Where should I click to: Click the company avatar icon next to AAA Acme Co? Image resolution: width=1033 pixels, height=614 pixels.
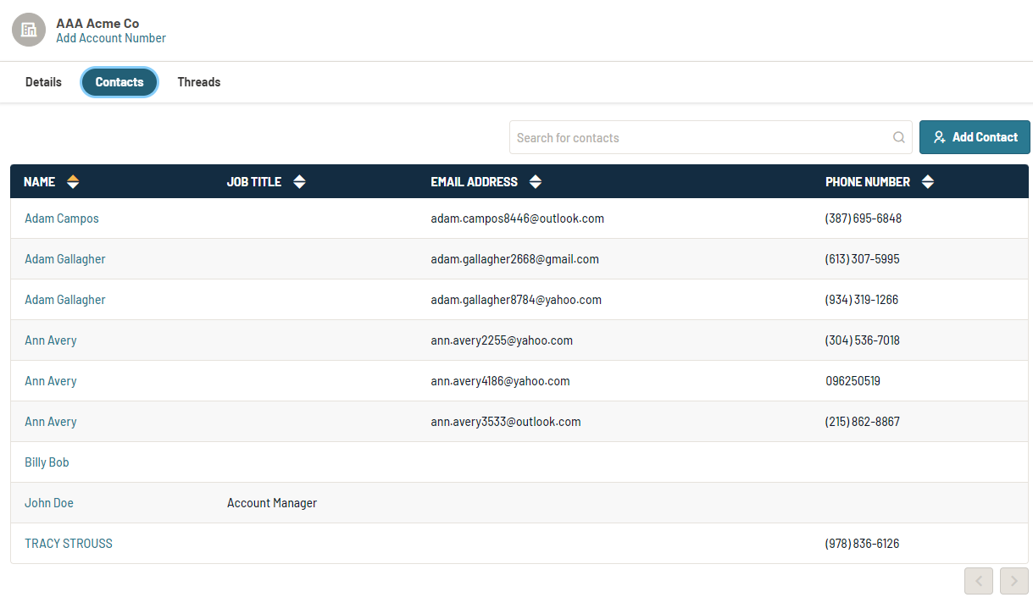coord(28,30)
